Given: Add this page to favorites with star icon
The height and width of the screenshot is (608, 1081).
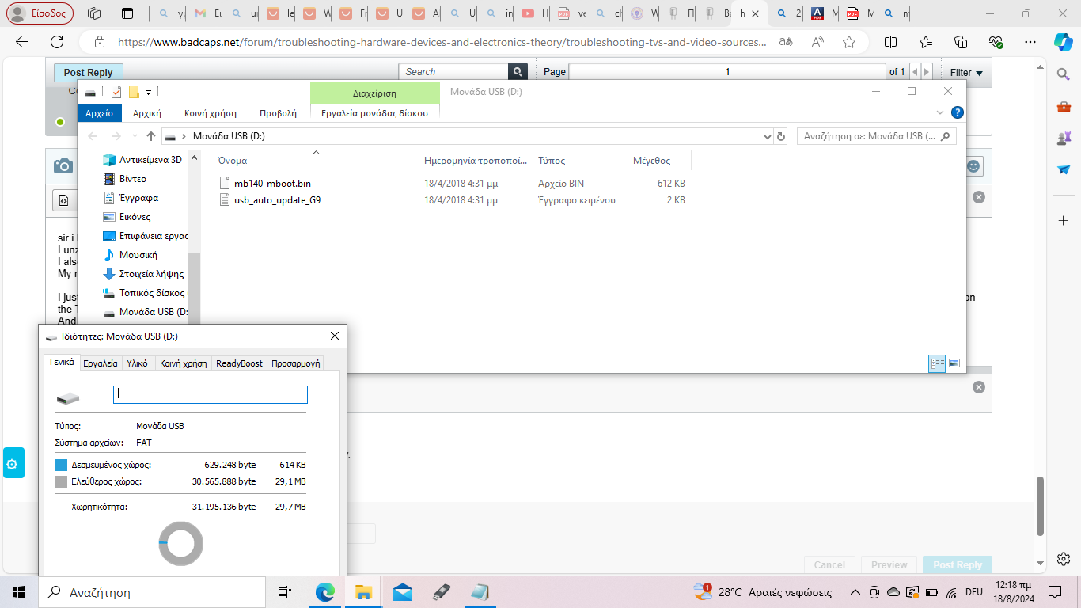Looking at the screenshot, I should pyautogui.click(x=849, y=42).
